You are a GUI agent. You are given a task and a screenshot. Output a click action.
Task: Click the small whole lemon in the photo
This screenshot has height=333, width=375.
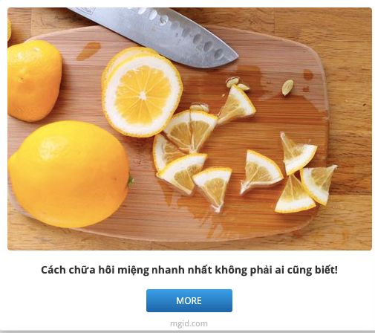(x=33, y=80)
